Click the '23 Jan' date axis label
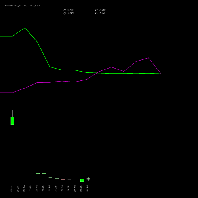This screenshot has height=198, width=198. coord(11,188)
